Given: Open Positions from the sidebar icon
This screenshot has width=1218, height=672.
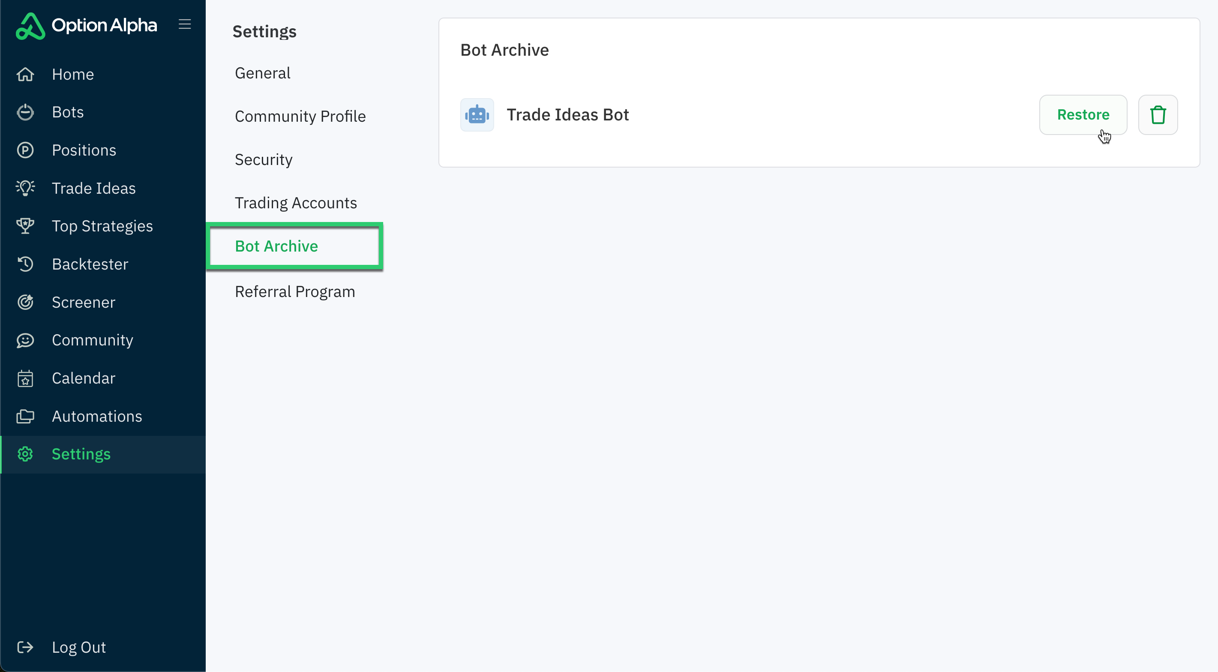Looking at the screenshot, I should point(26,150).
